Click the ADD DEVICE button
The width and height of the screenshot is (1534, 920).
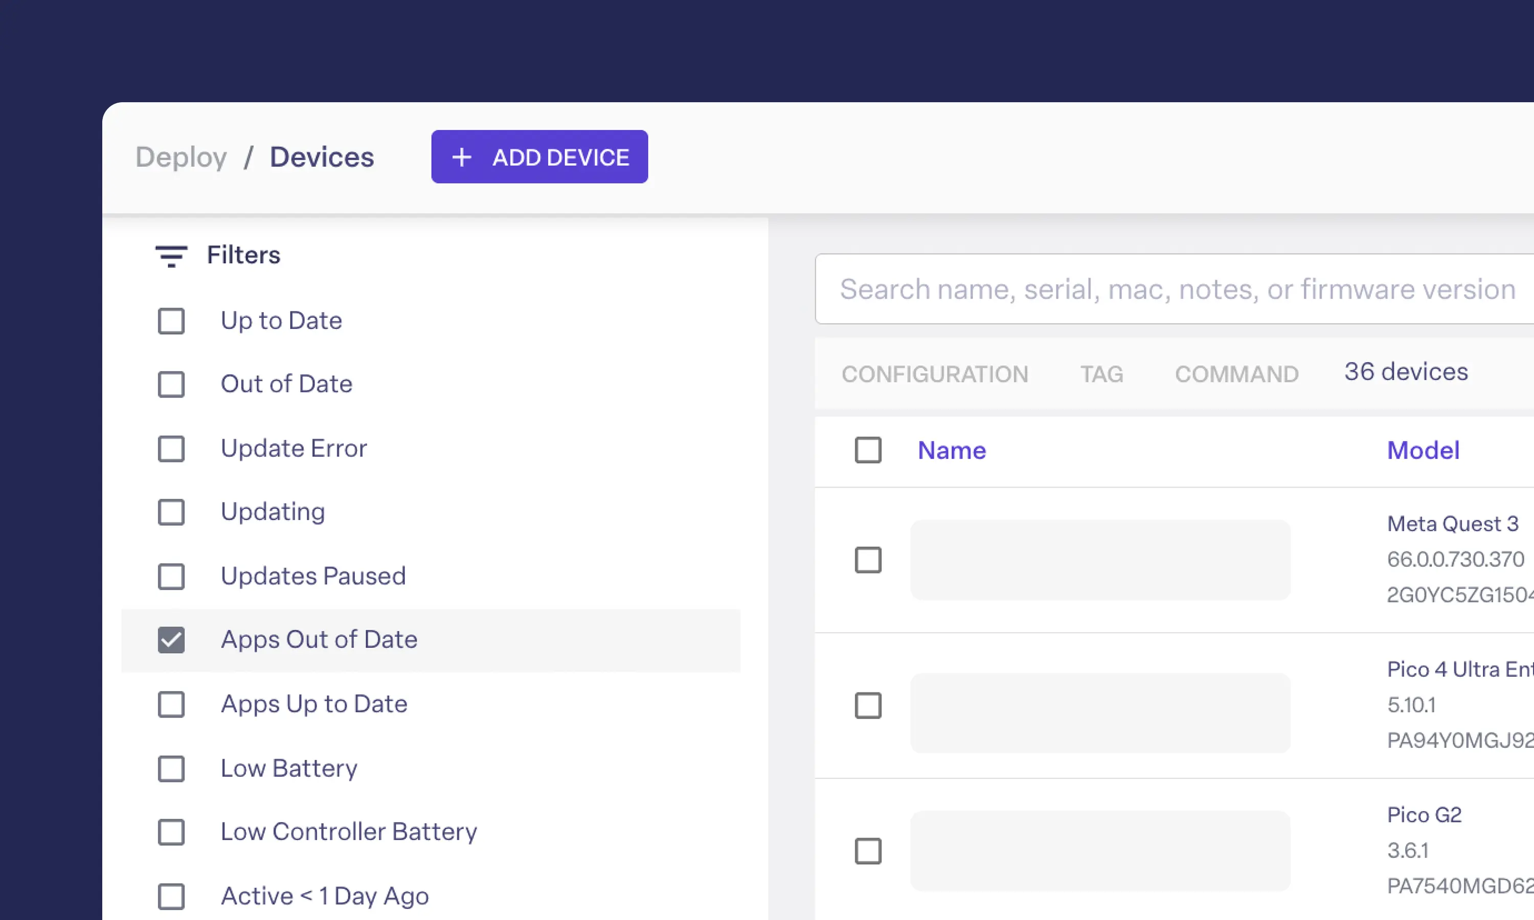click(x=539, y=157)
